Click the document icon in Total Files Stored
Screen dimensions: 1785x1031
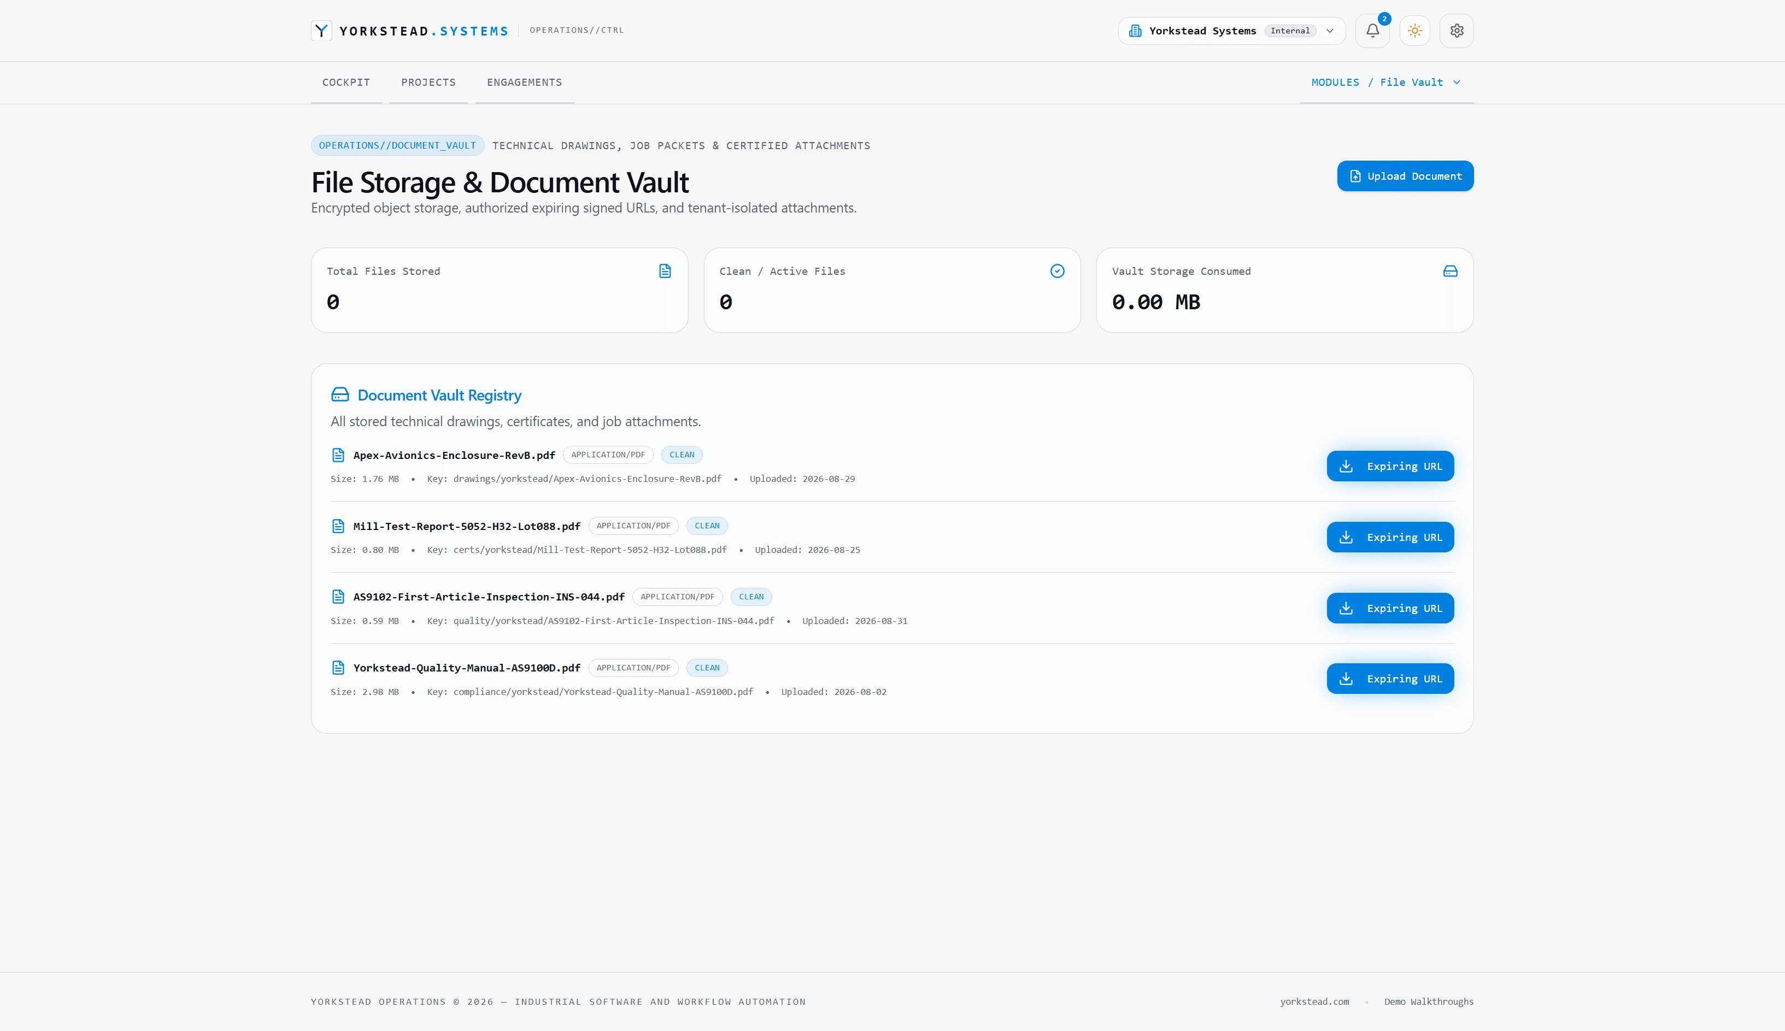[665, 271]
